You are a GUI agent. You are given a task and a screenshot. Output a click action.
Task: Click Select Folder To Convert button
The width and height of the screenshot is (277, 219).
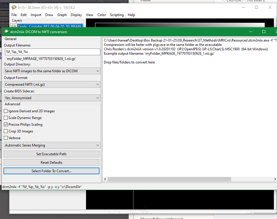(x=51, y=171)
